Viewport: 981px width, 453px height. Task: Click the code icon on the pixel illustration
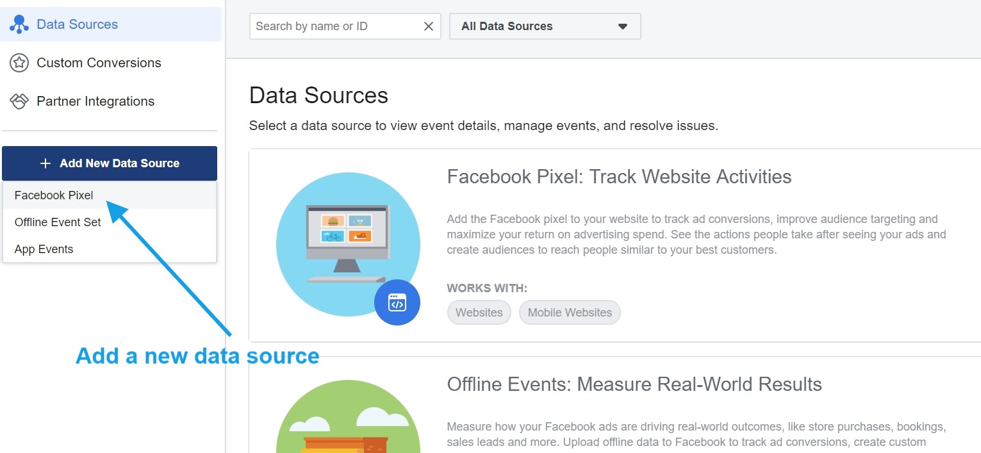click(397, 302)
